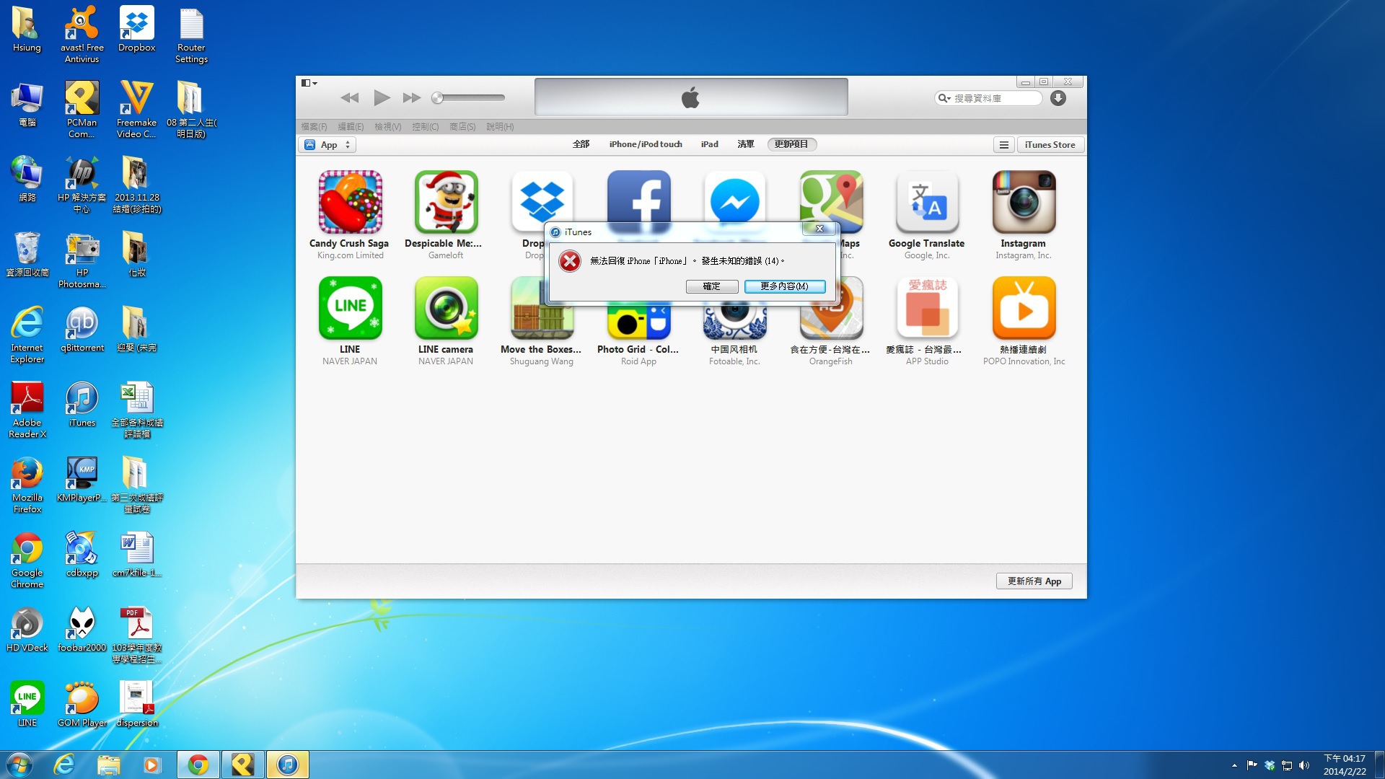1385x779 pixels.
Task: Select the 中国风相机 app icon
Action: click(x=734, y=321)
